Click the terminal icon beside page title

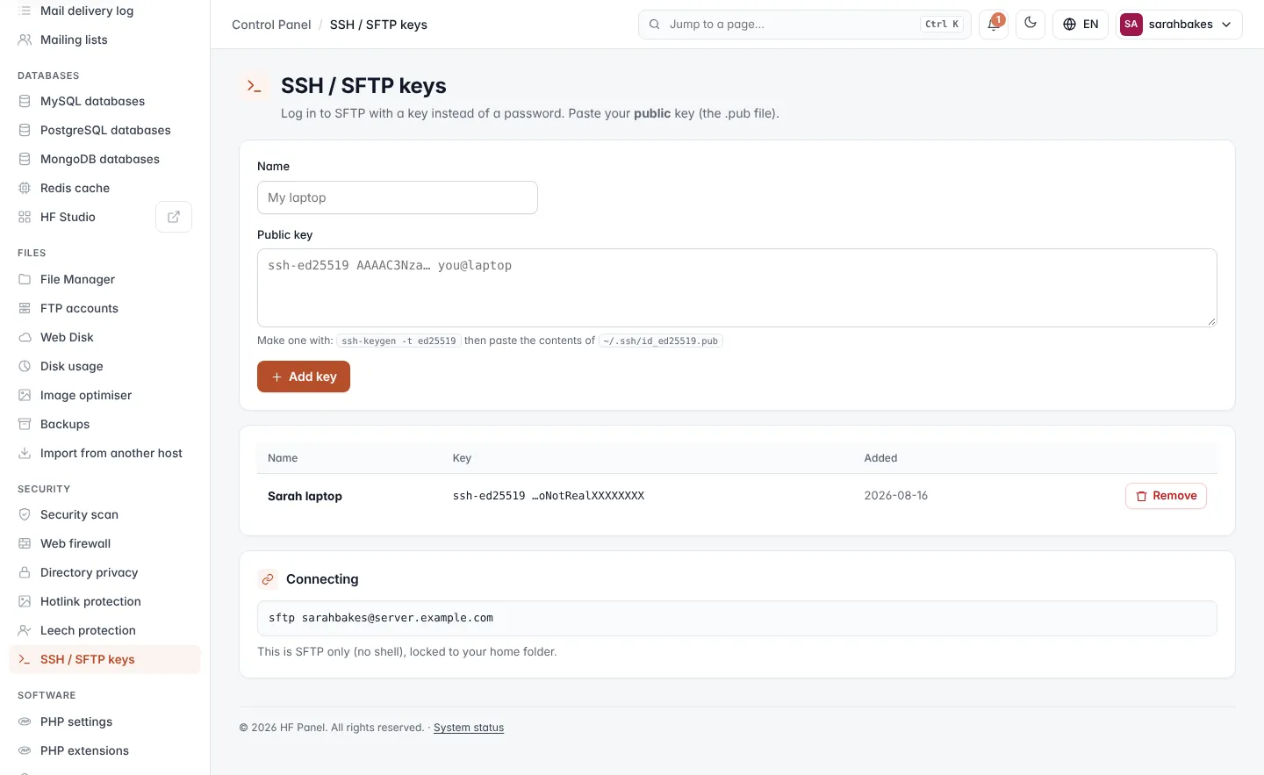(255, 86)
